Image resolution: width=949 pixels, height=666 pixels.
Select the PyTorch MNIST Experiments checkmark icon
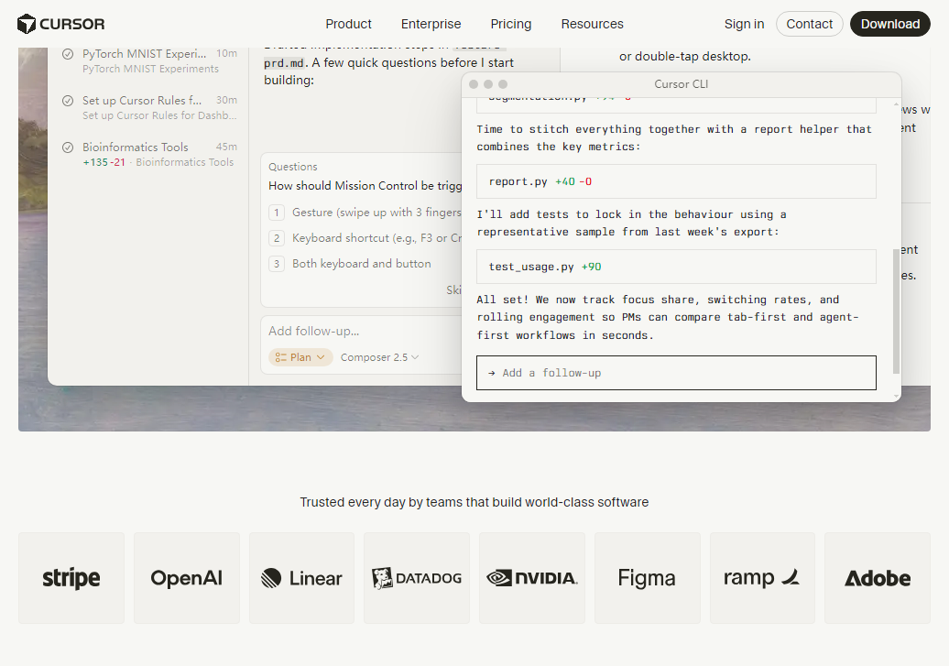69,54
